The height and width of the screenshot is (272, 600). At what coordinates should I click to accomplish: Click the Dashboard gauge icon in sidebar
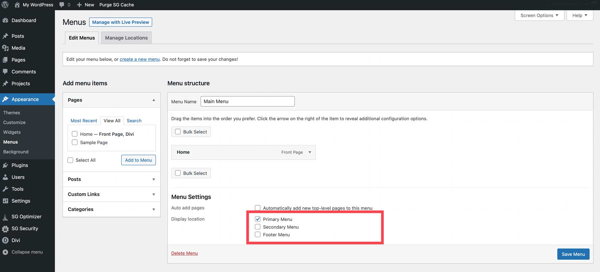click(x=5, y=20)
